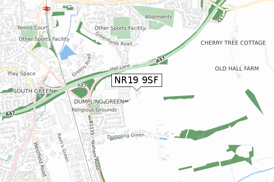This screenshot has height=182, width=274.
Task: Click the Other Sports Facility label near Allotments
Action: [120, 28]
